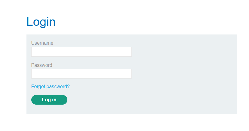Click the page title above the form
This screenshot has width=249, height=131.
pyautogui.click(x=41, y=22)
